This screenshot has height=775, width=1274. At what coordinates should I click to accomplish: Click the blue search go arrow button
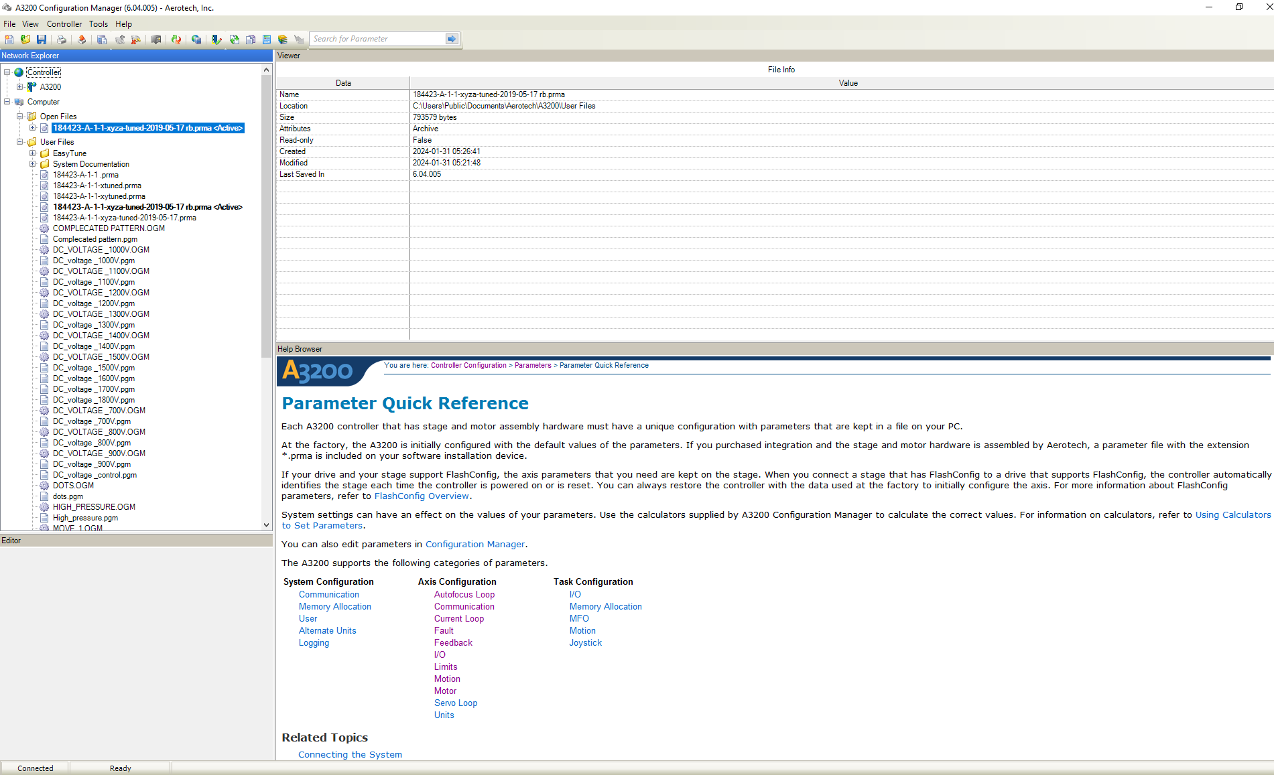click(452, 39)
